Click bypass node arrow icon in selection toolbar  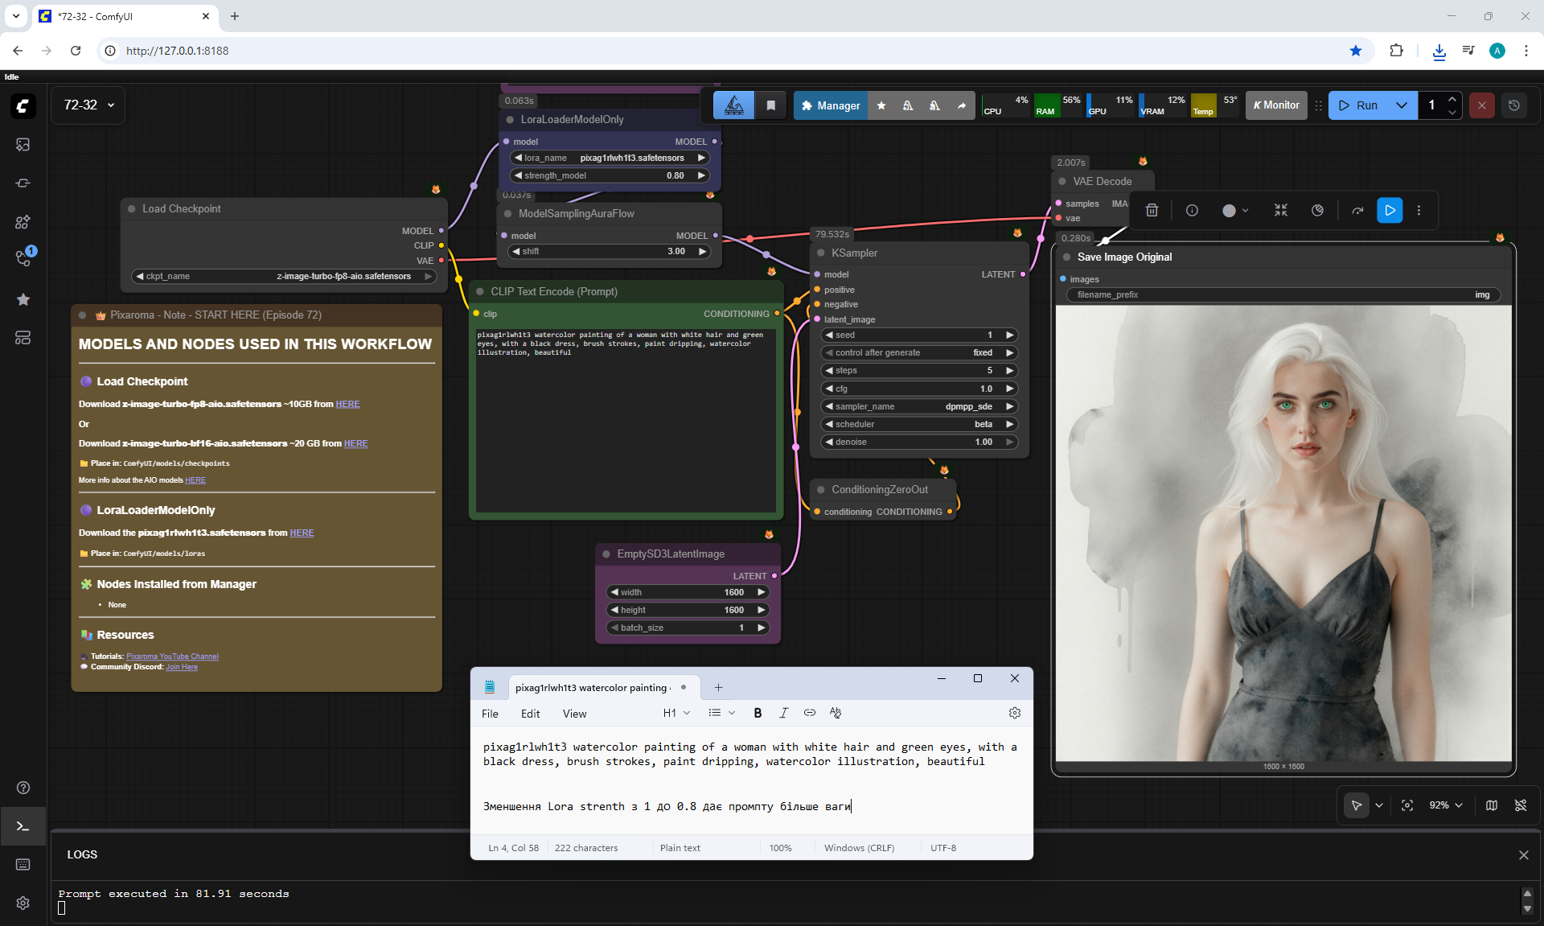1357,211
